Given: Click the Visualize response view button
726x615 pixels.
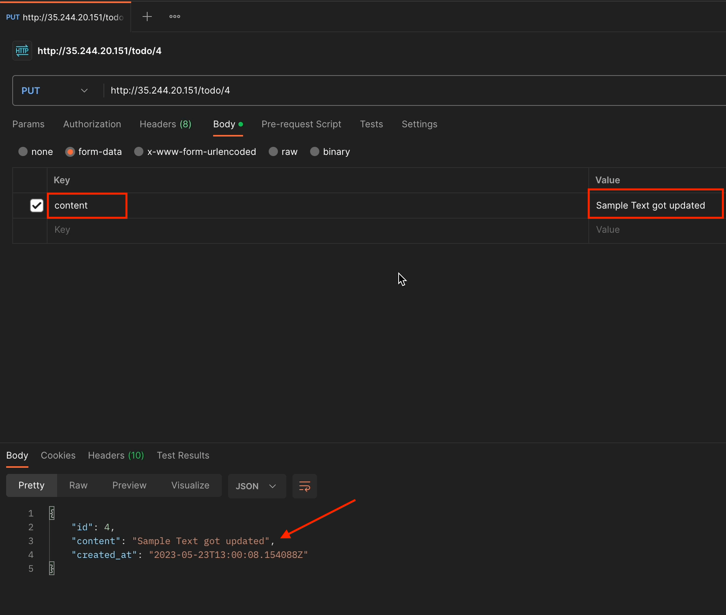Looking at the screenshot, I should 190,485.
